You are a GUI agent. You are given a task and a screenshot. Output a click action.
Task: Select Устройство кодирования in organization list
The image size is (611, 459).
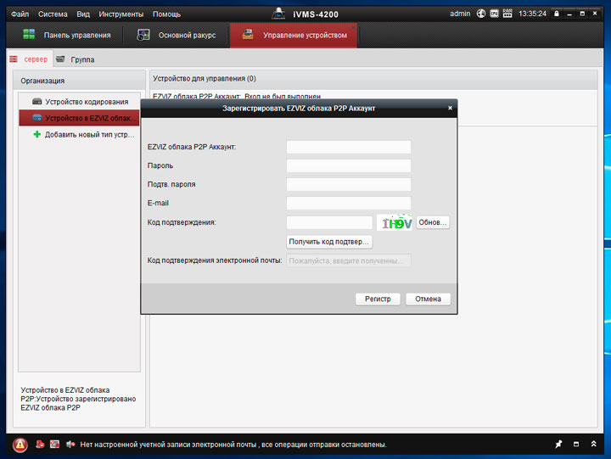point(80,102)
